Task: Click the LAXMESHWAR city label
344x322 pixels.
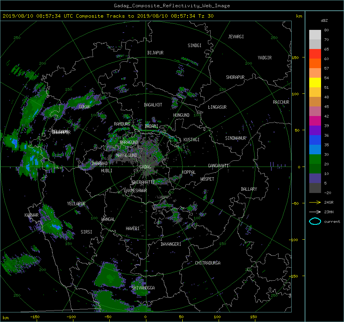Action: tap(135, 191)
